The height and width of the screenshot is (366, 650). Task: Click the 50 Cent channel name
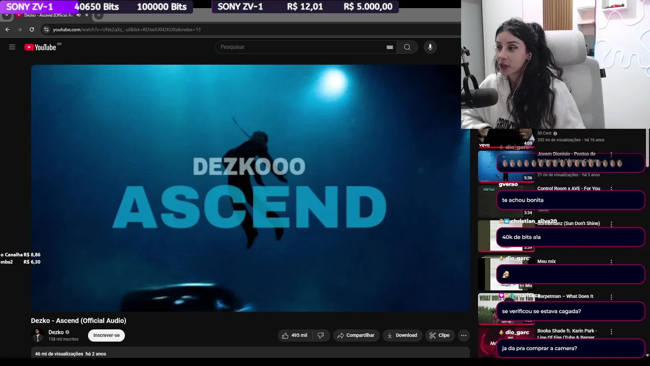[544, 133]
